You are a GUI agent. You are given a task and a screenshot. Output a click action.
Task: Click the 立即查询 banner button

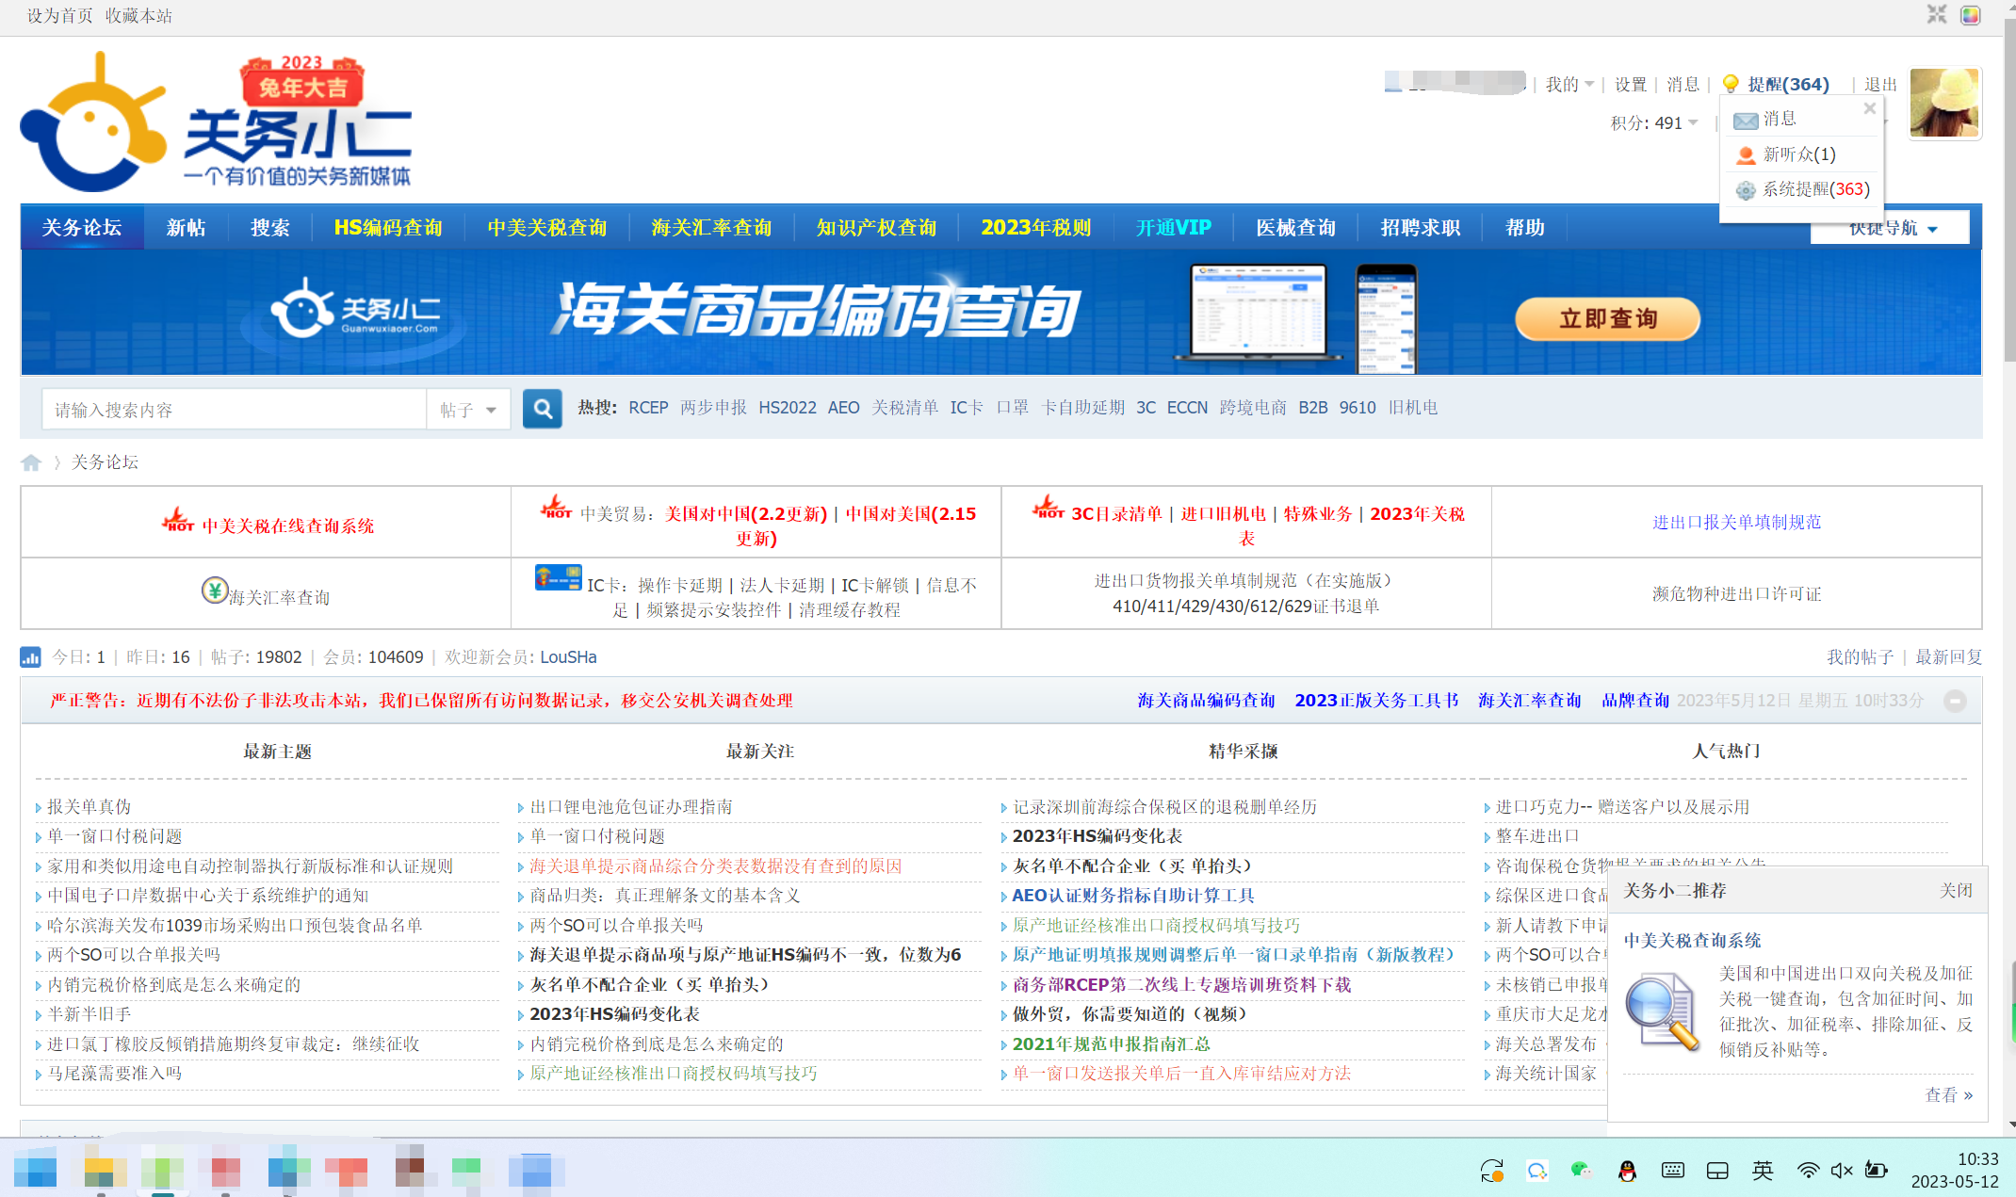pos(1608,319)
